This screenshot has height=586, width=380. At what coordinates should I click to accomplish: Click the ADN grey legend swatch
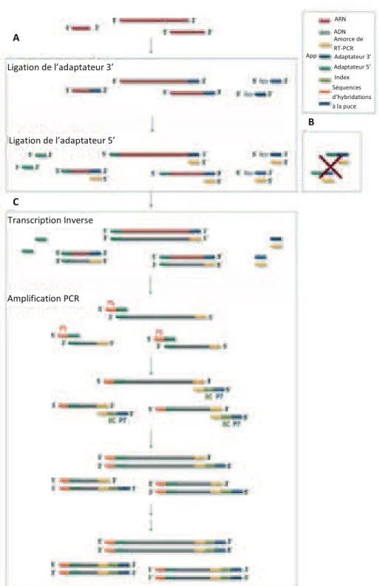coord(325,33)
